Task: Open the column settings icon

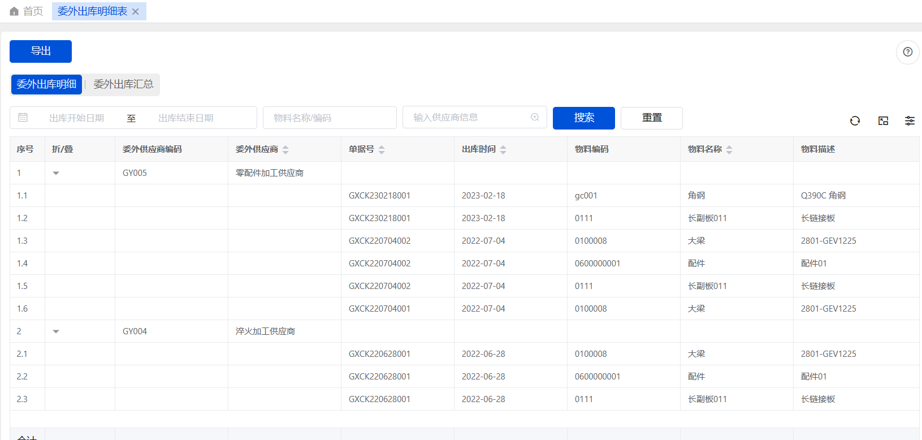Action: coord(910,120)
